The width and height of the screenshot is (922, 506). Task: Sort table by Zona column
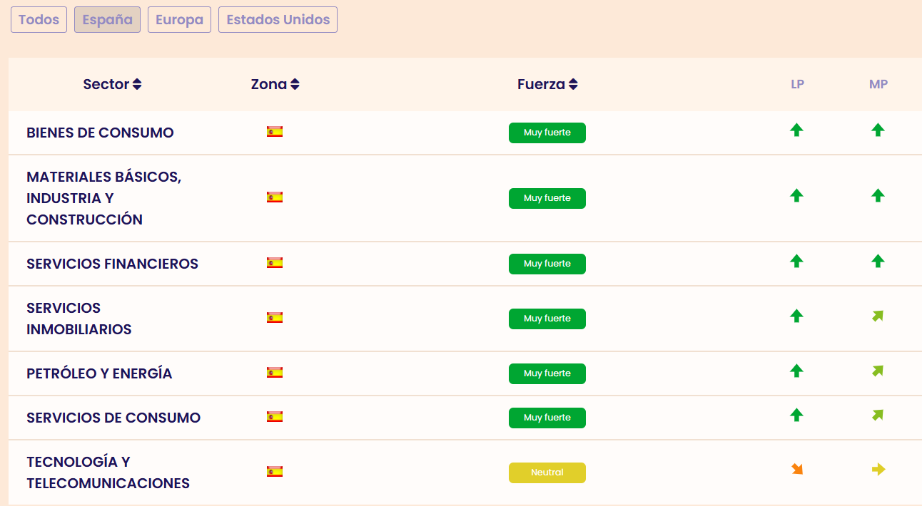tap(275, 84)
